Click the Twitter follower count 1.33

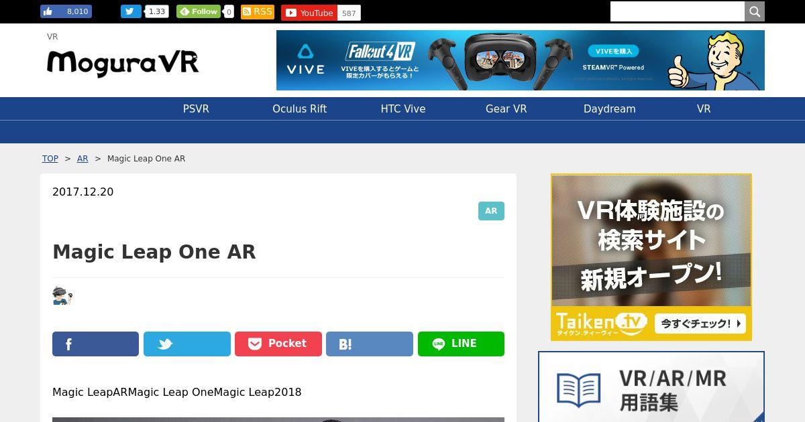pos(157,11)
